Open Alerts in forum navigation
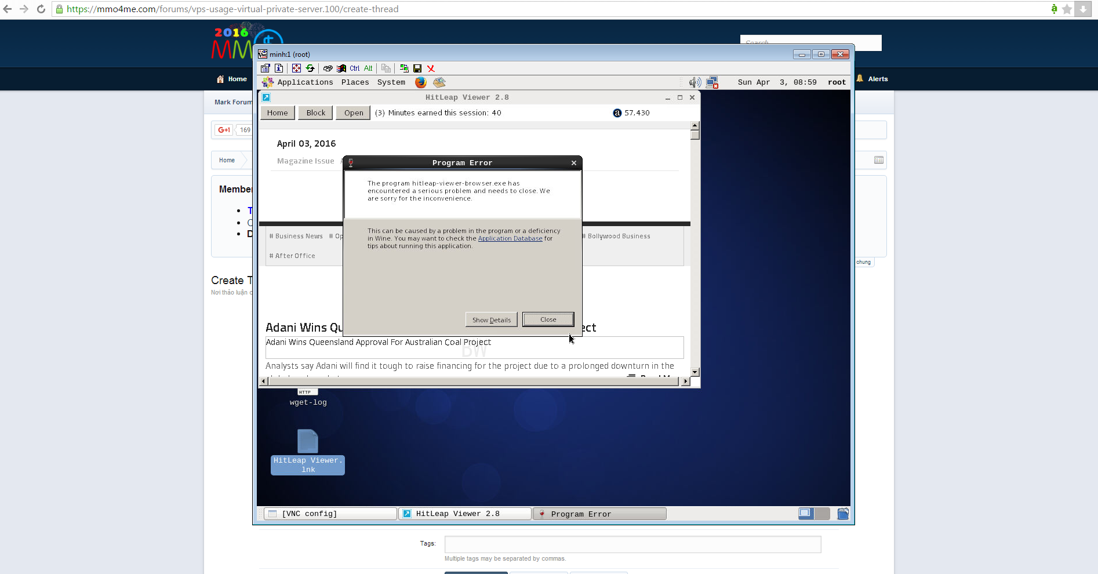The image size is (1098, 574). click(x=872, y=79)
